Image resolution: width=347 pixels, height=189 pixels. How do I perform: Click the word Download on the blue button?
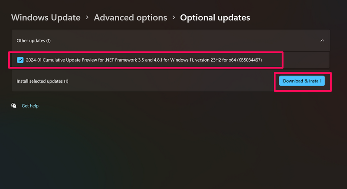pos(293,81)
